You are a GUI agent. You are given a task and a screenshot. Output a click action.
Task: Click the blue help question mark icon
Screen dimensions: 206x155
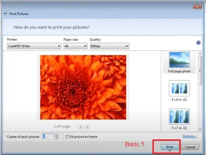(x=198, y=43)
